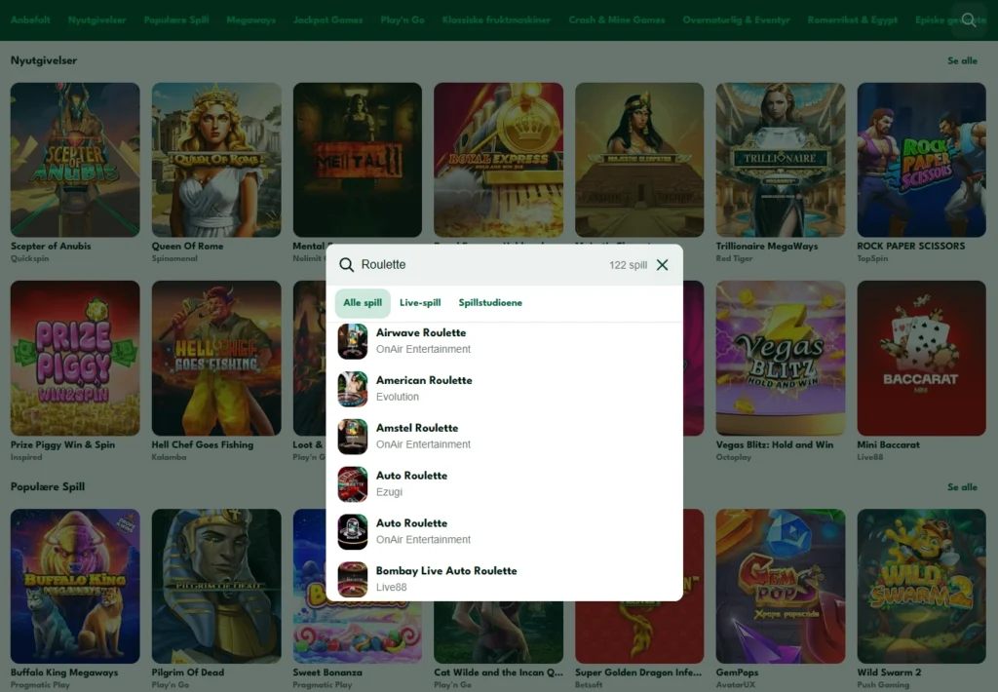Open Trillionaire MegaWays game thumbnail
Viewport: 998px width, 692px height.
click(x=781, y=160)
